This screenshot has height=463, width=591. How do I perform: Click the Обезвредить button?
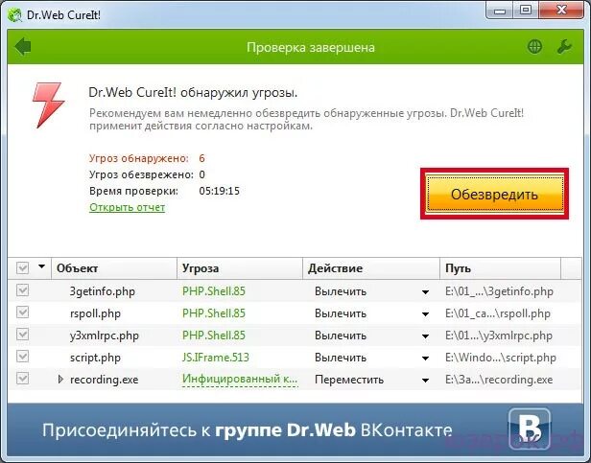coord(494,194)
